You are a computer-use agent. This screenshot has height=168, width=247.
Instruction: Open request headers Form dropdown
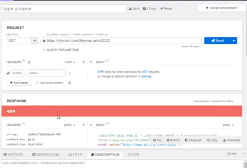(x=70, y=62)
